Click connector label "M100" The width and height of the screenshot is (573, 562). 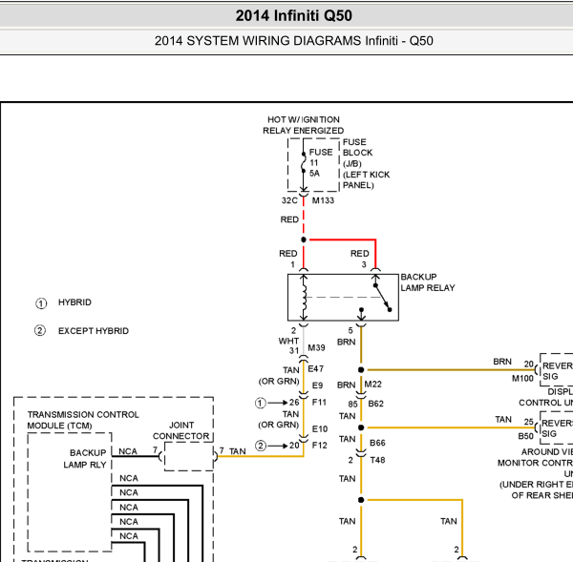(522, 379)
